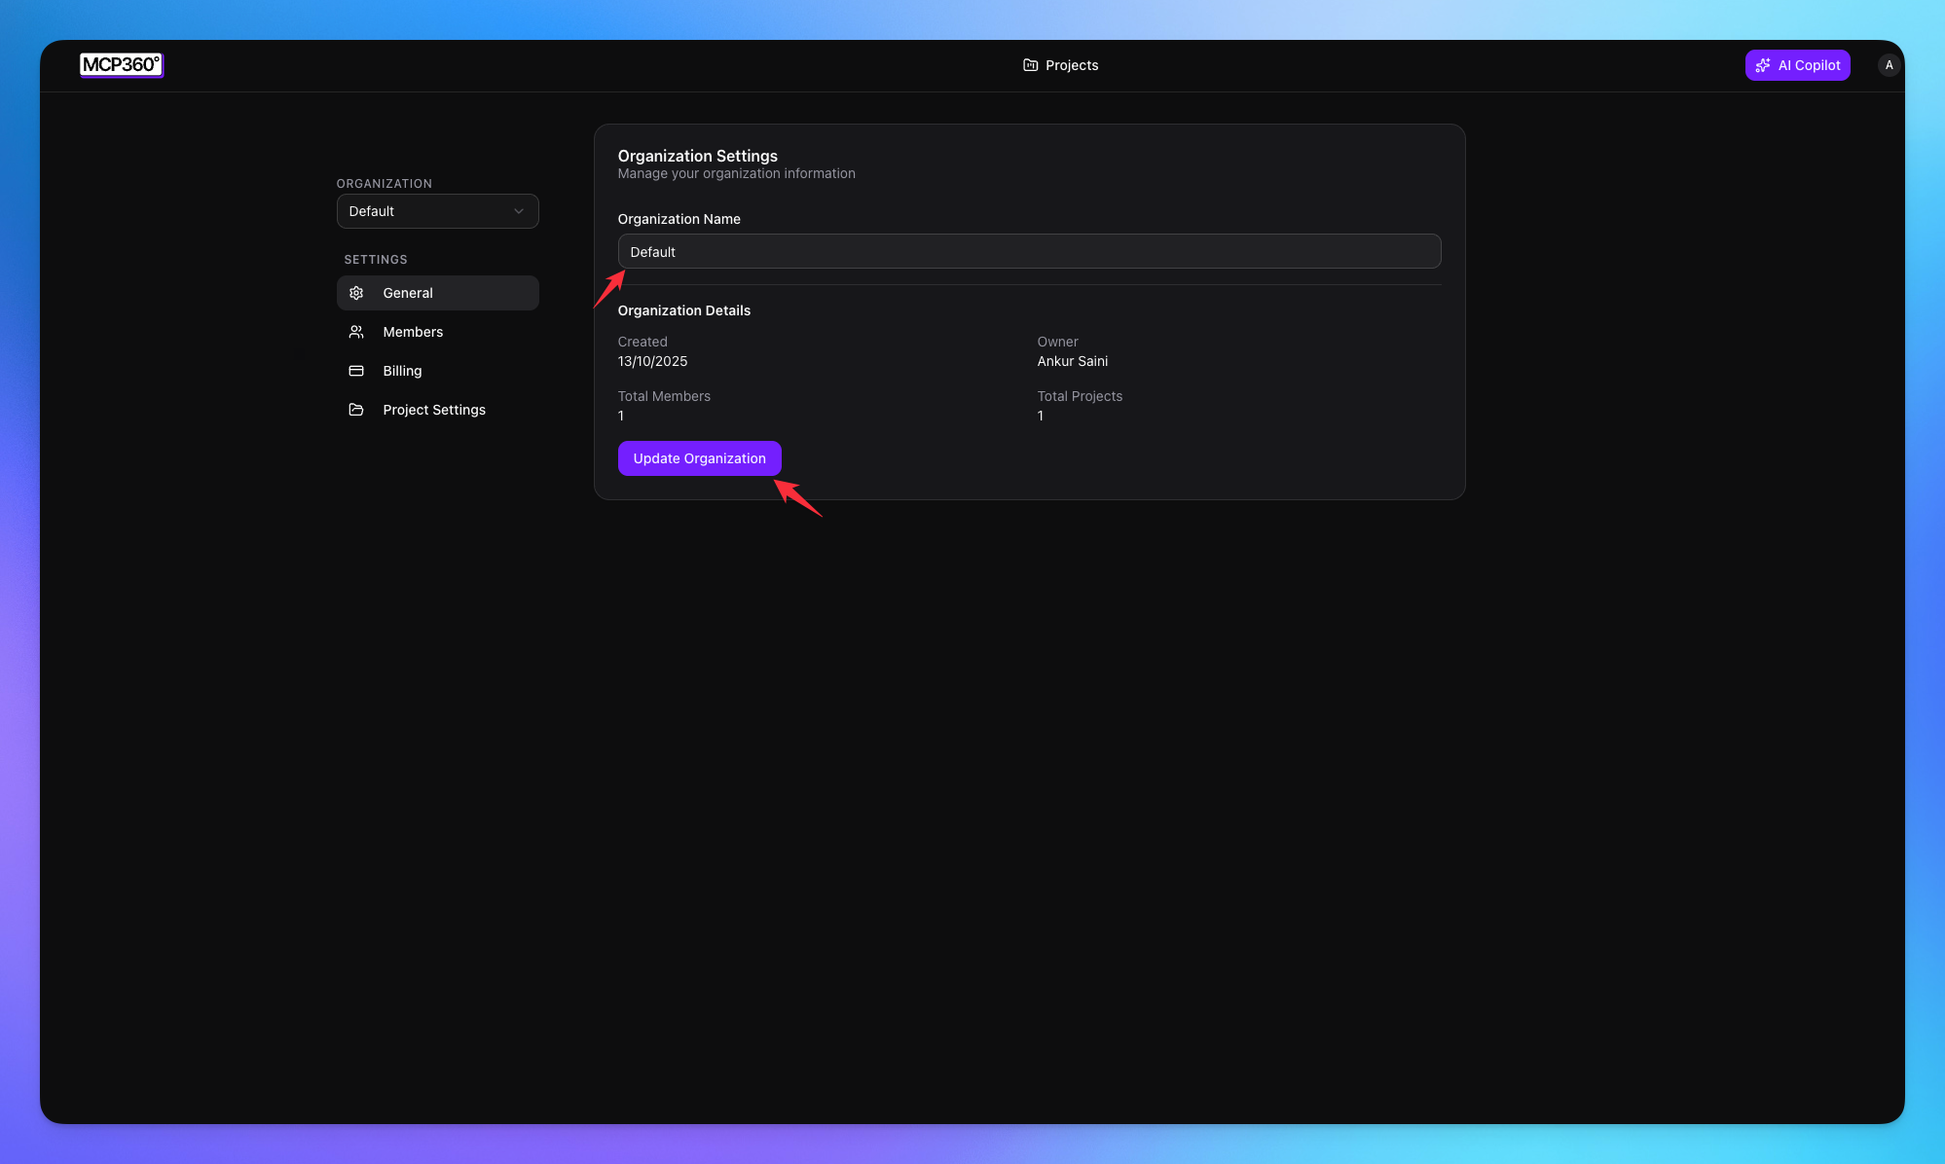Image resolution: width=1945 pixels, height=1164 pixels.
Task: Click the Organization Name input field
Action: point(1029,251)
